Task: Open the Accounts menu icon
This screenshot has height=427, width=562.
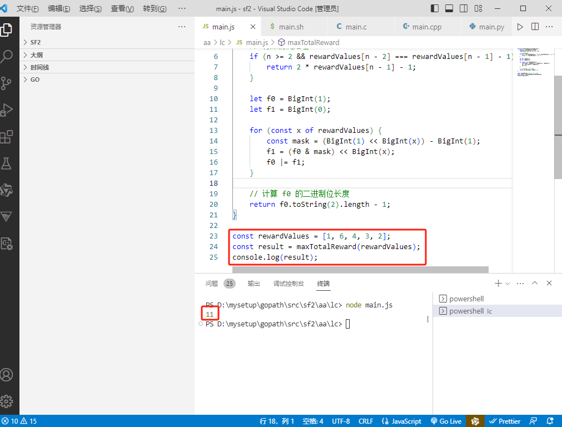Action: coord(7,375)
